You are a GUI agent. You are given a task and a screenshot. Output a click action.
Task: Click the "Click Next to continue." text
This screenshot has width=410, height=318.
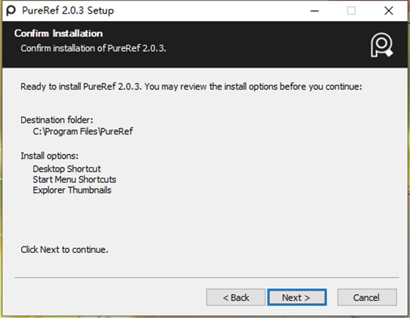[x=64, y=250]
